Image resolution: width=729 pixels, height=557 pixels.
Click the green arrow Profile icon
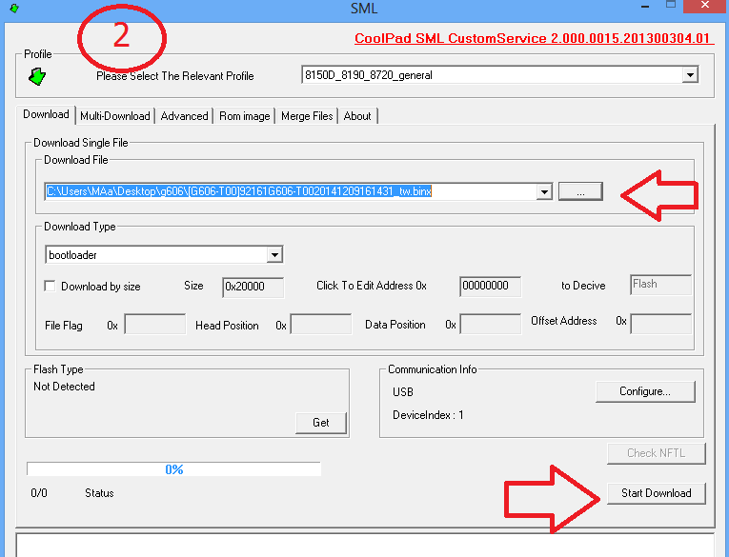pos(37,76)
